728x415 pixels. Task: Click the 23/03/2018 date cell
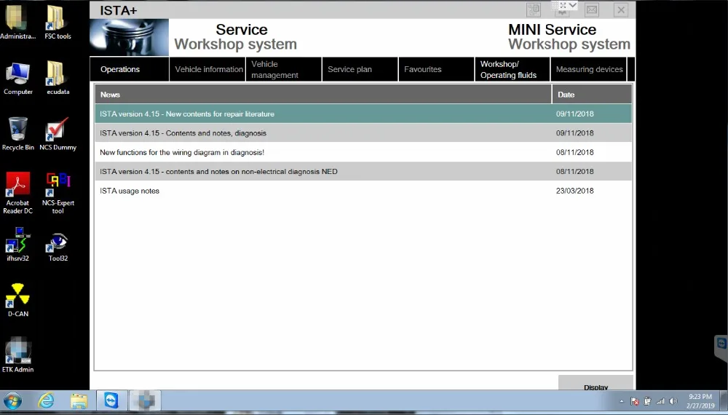[575, 191]
